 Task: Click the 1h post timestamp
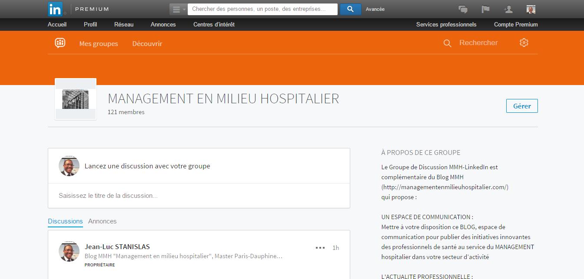click(335, 248)
